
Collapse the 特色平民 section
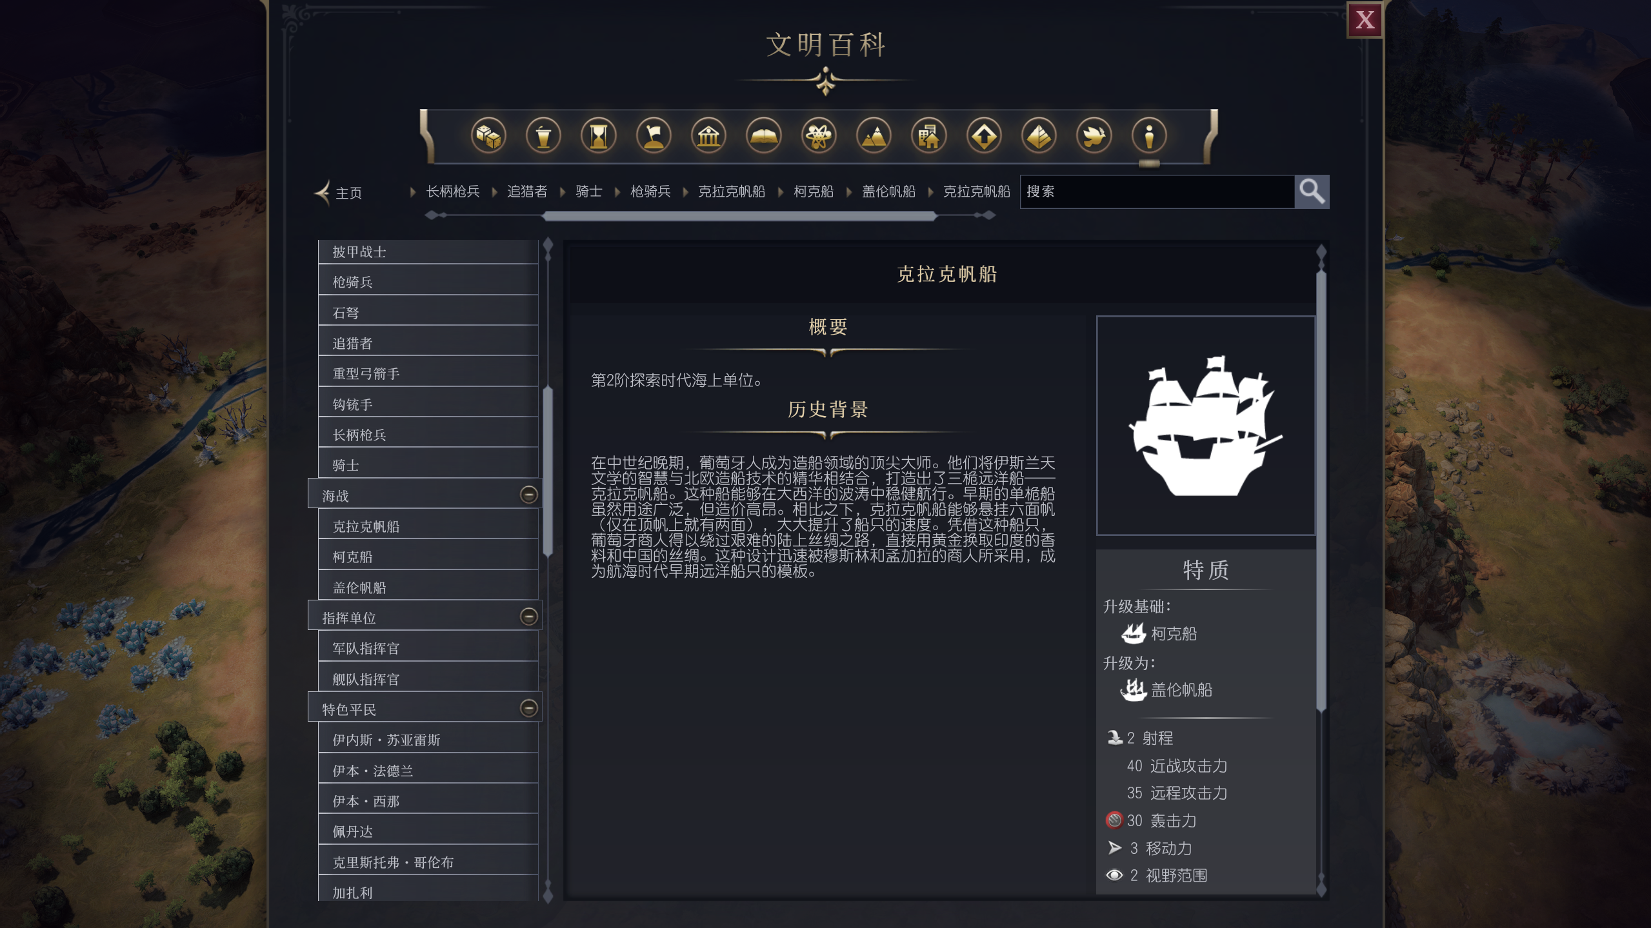click(528, 708)
